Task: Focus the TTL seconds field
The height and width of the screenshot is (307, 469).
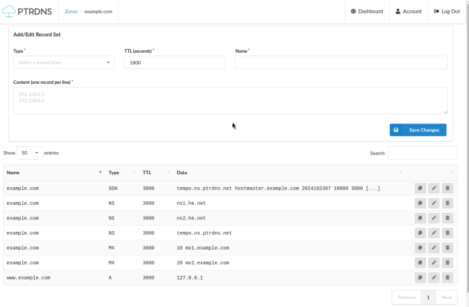Action: click(x=175, y=62)
